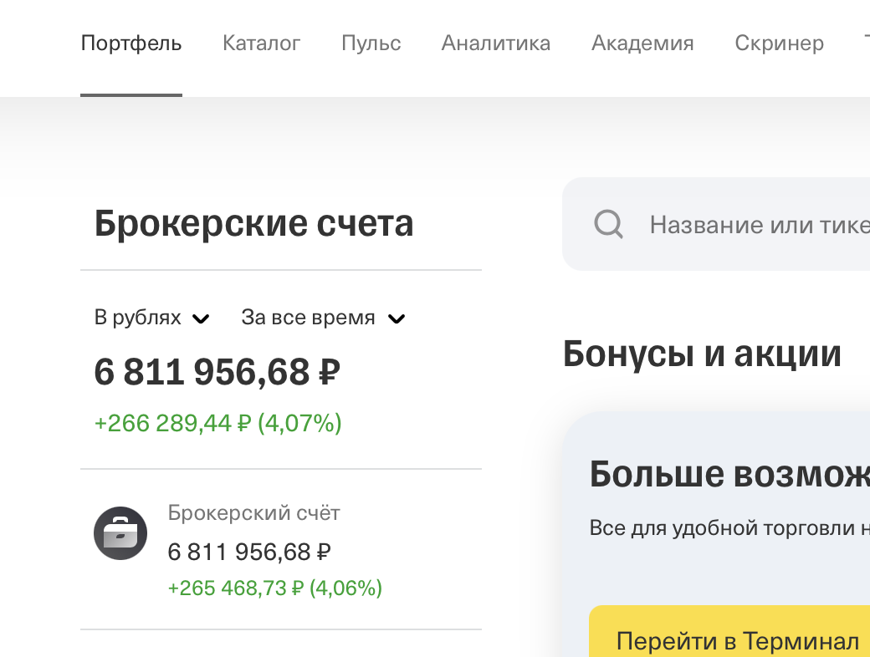Image resolution: width=870 pixels, height=657 pixels.
Task: Focus the Название или тикер search field
Action: [716, 225]
